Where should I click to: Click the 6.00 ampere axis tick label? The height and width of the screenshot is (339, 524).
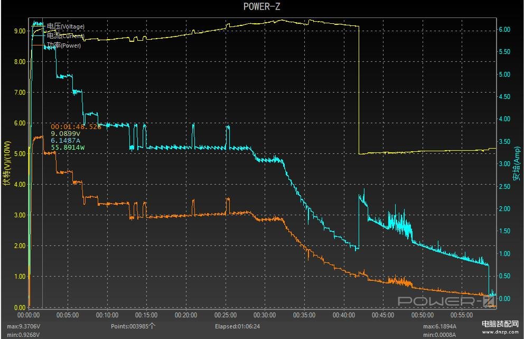tap(504, 30)
